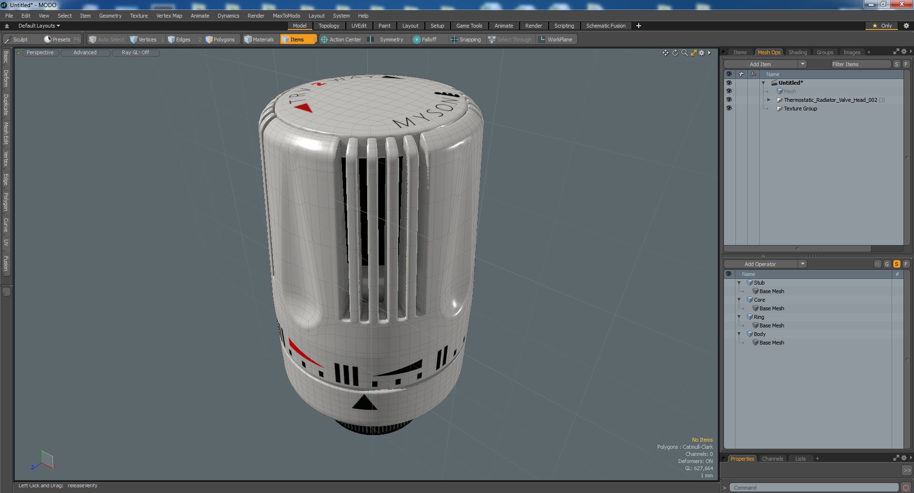Open the Presets browser

(62, 39)
